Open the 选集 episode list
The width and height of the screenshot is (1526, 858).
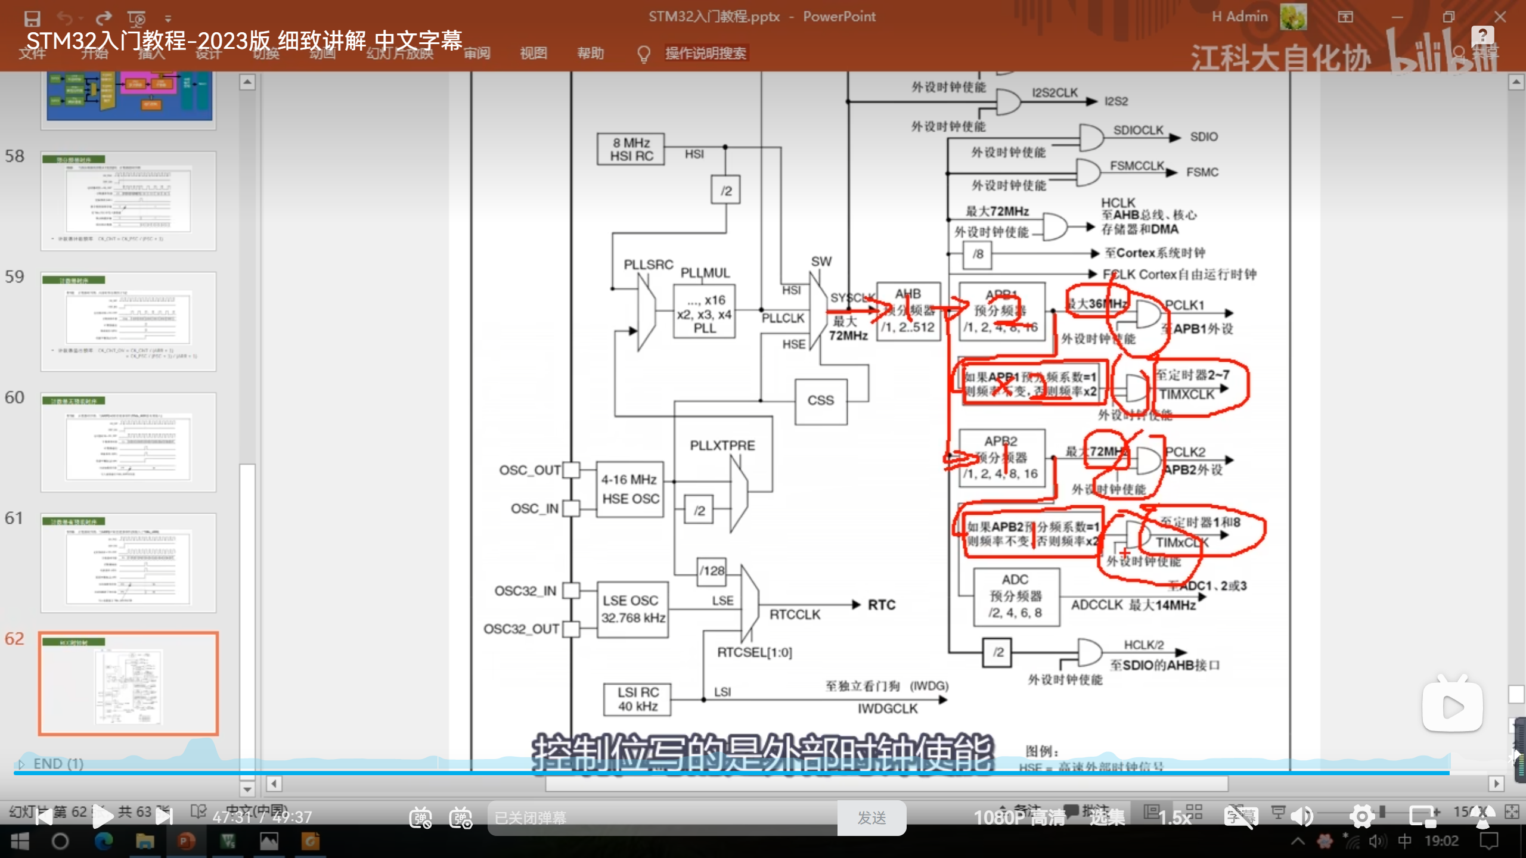(x=1107, y=817)
